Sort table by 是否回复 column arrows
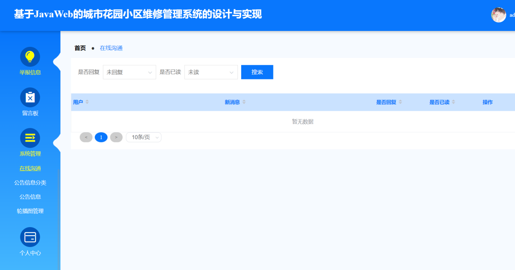Screen dimensions: 515x270 (400, 102)
